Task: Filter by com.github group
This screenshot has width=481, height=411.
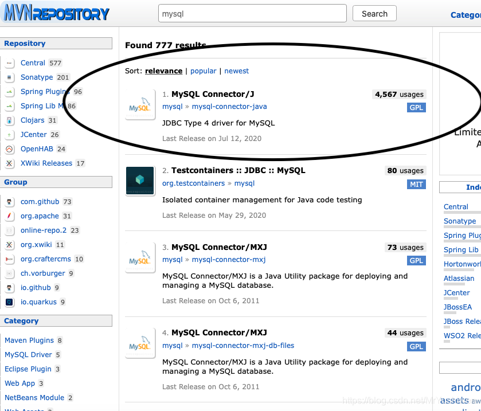Action: click(x=40, y=202)
